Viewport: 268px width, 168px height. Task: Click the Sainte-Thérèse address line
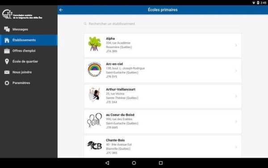tap(122, 98)
